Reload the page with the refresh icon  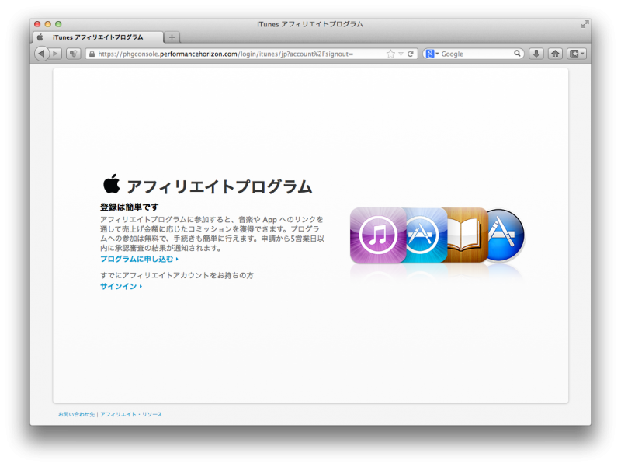point(411,54)
